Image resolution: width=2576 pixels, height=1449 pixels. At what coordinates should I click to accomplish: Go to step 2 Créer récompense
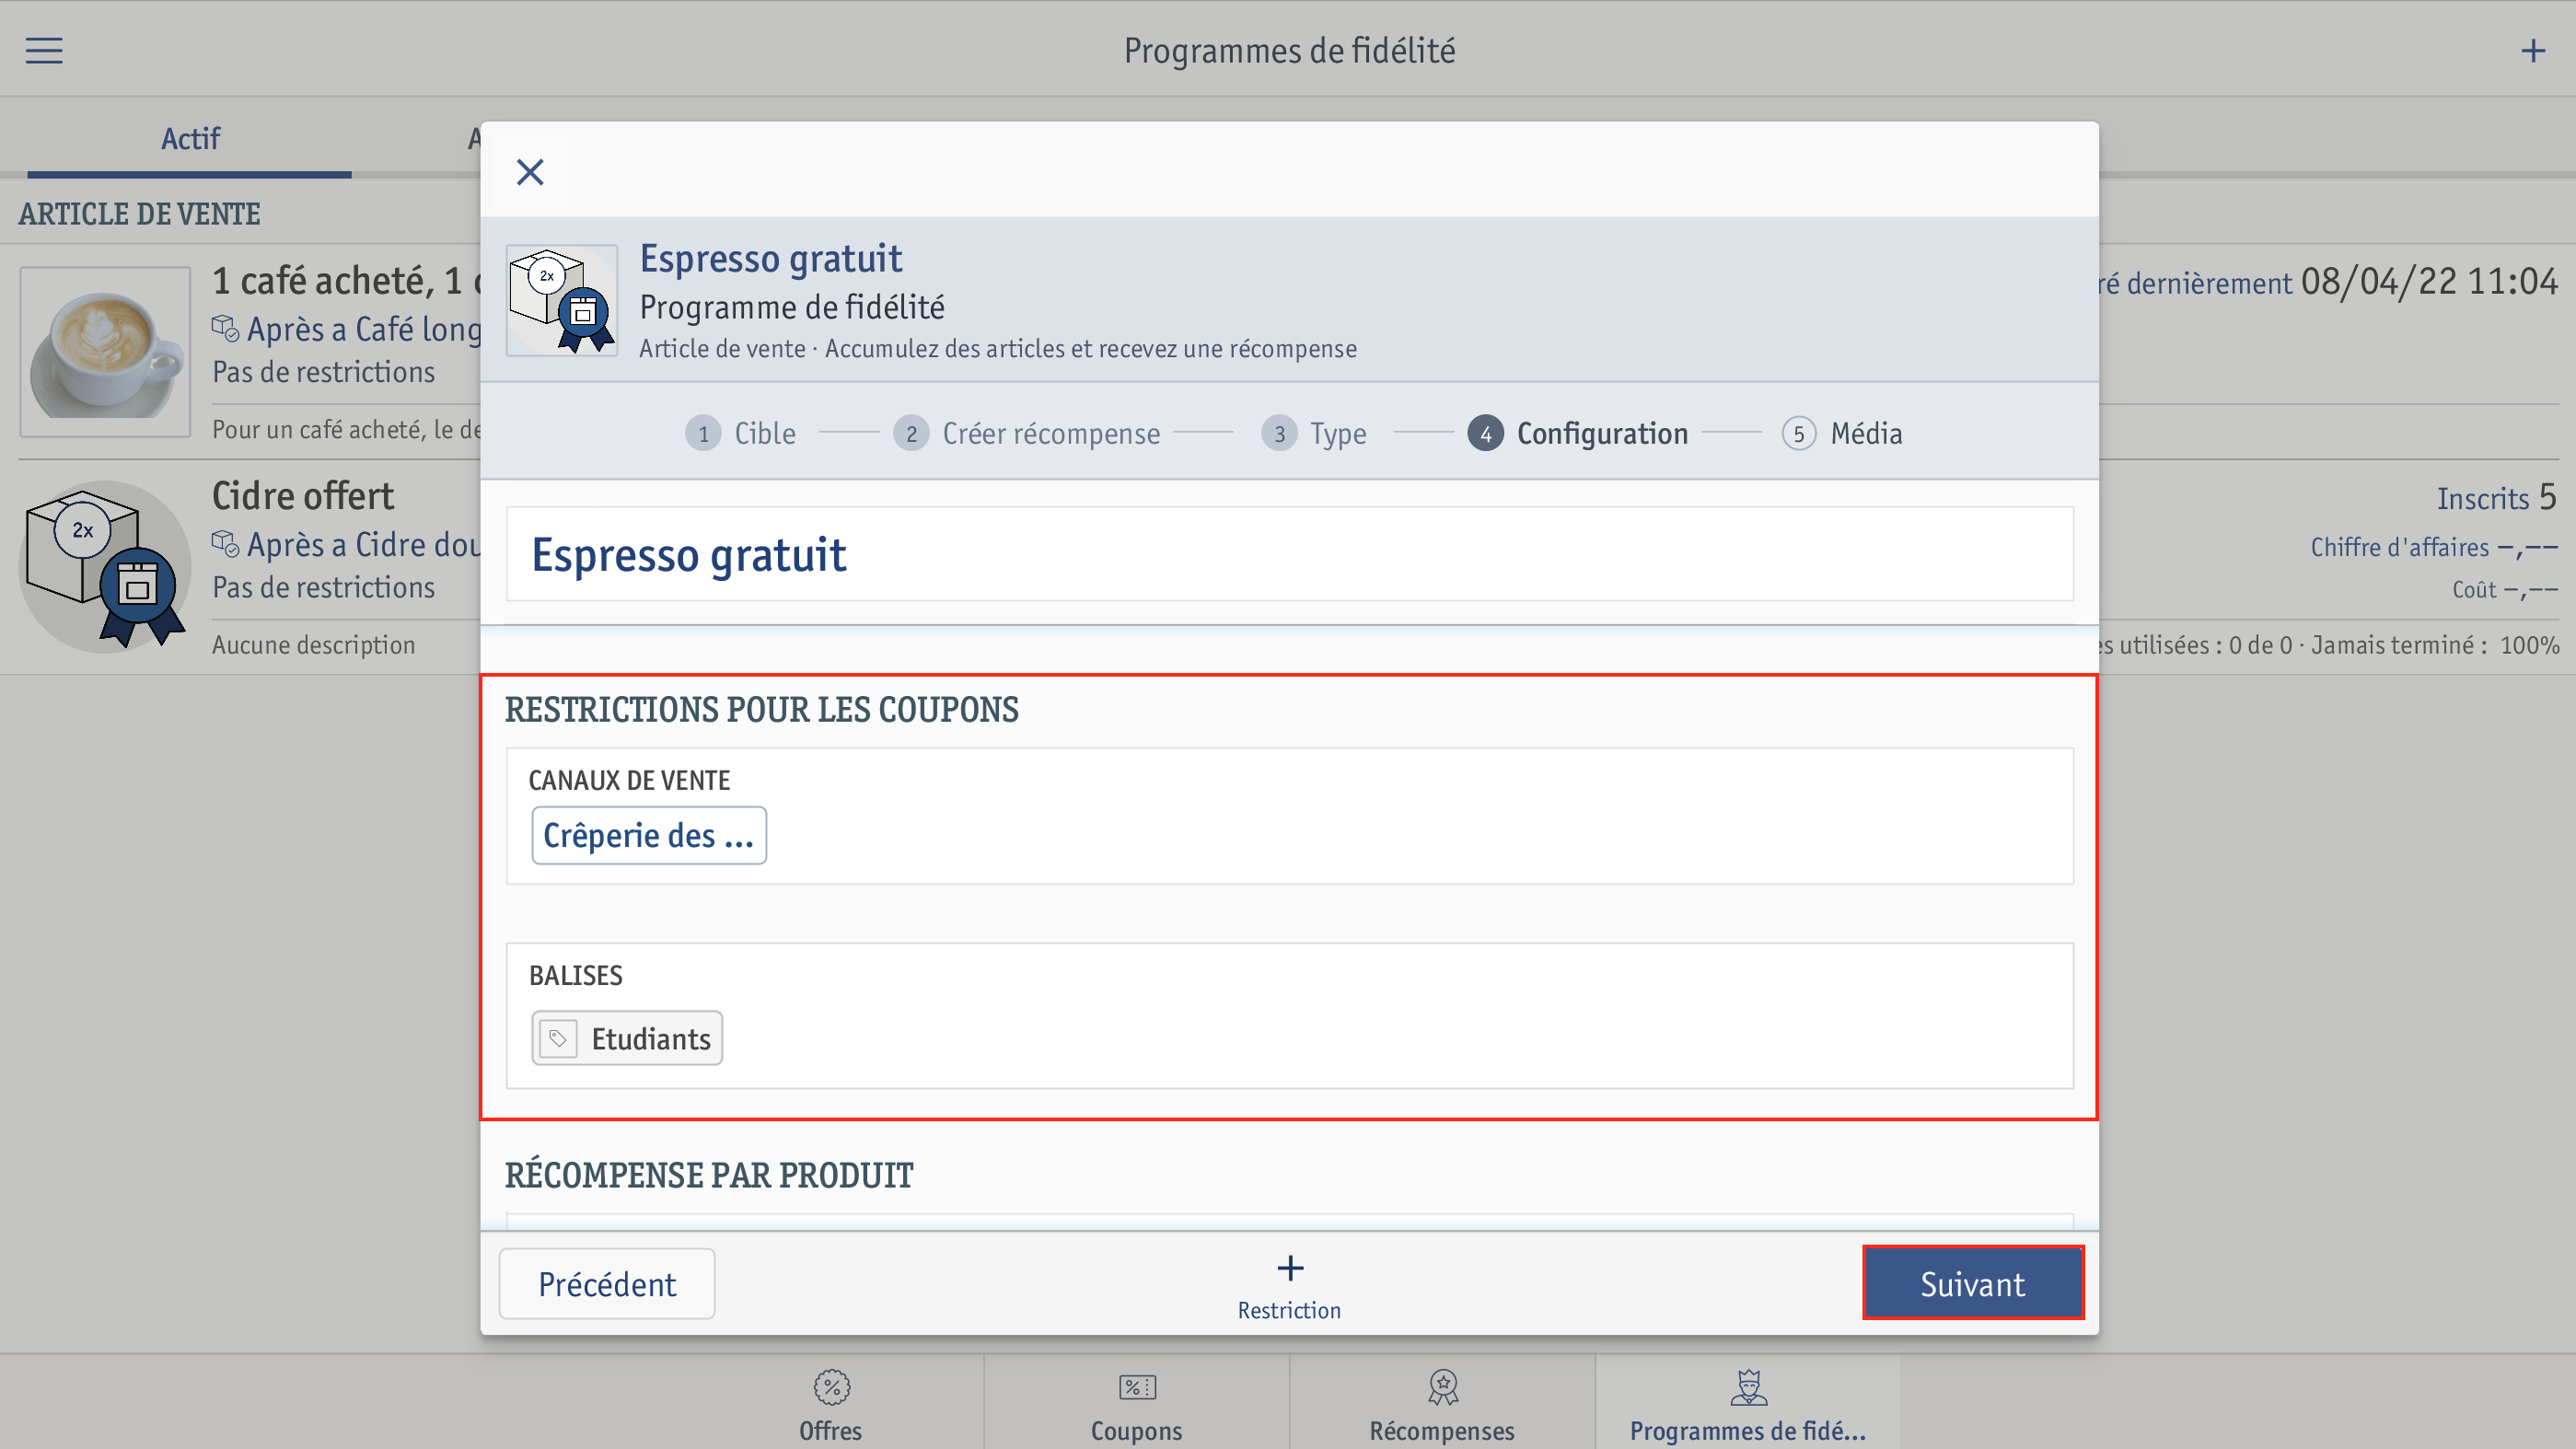pyautogui.click(x=1027, y=433)
